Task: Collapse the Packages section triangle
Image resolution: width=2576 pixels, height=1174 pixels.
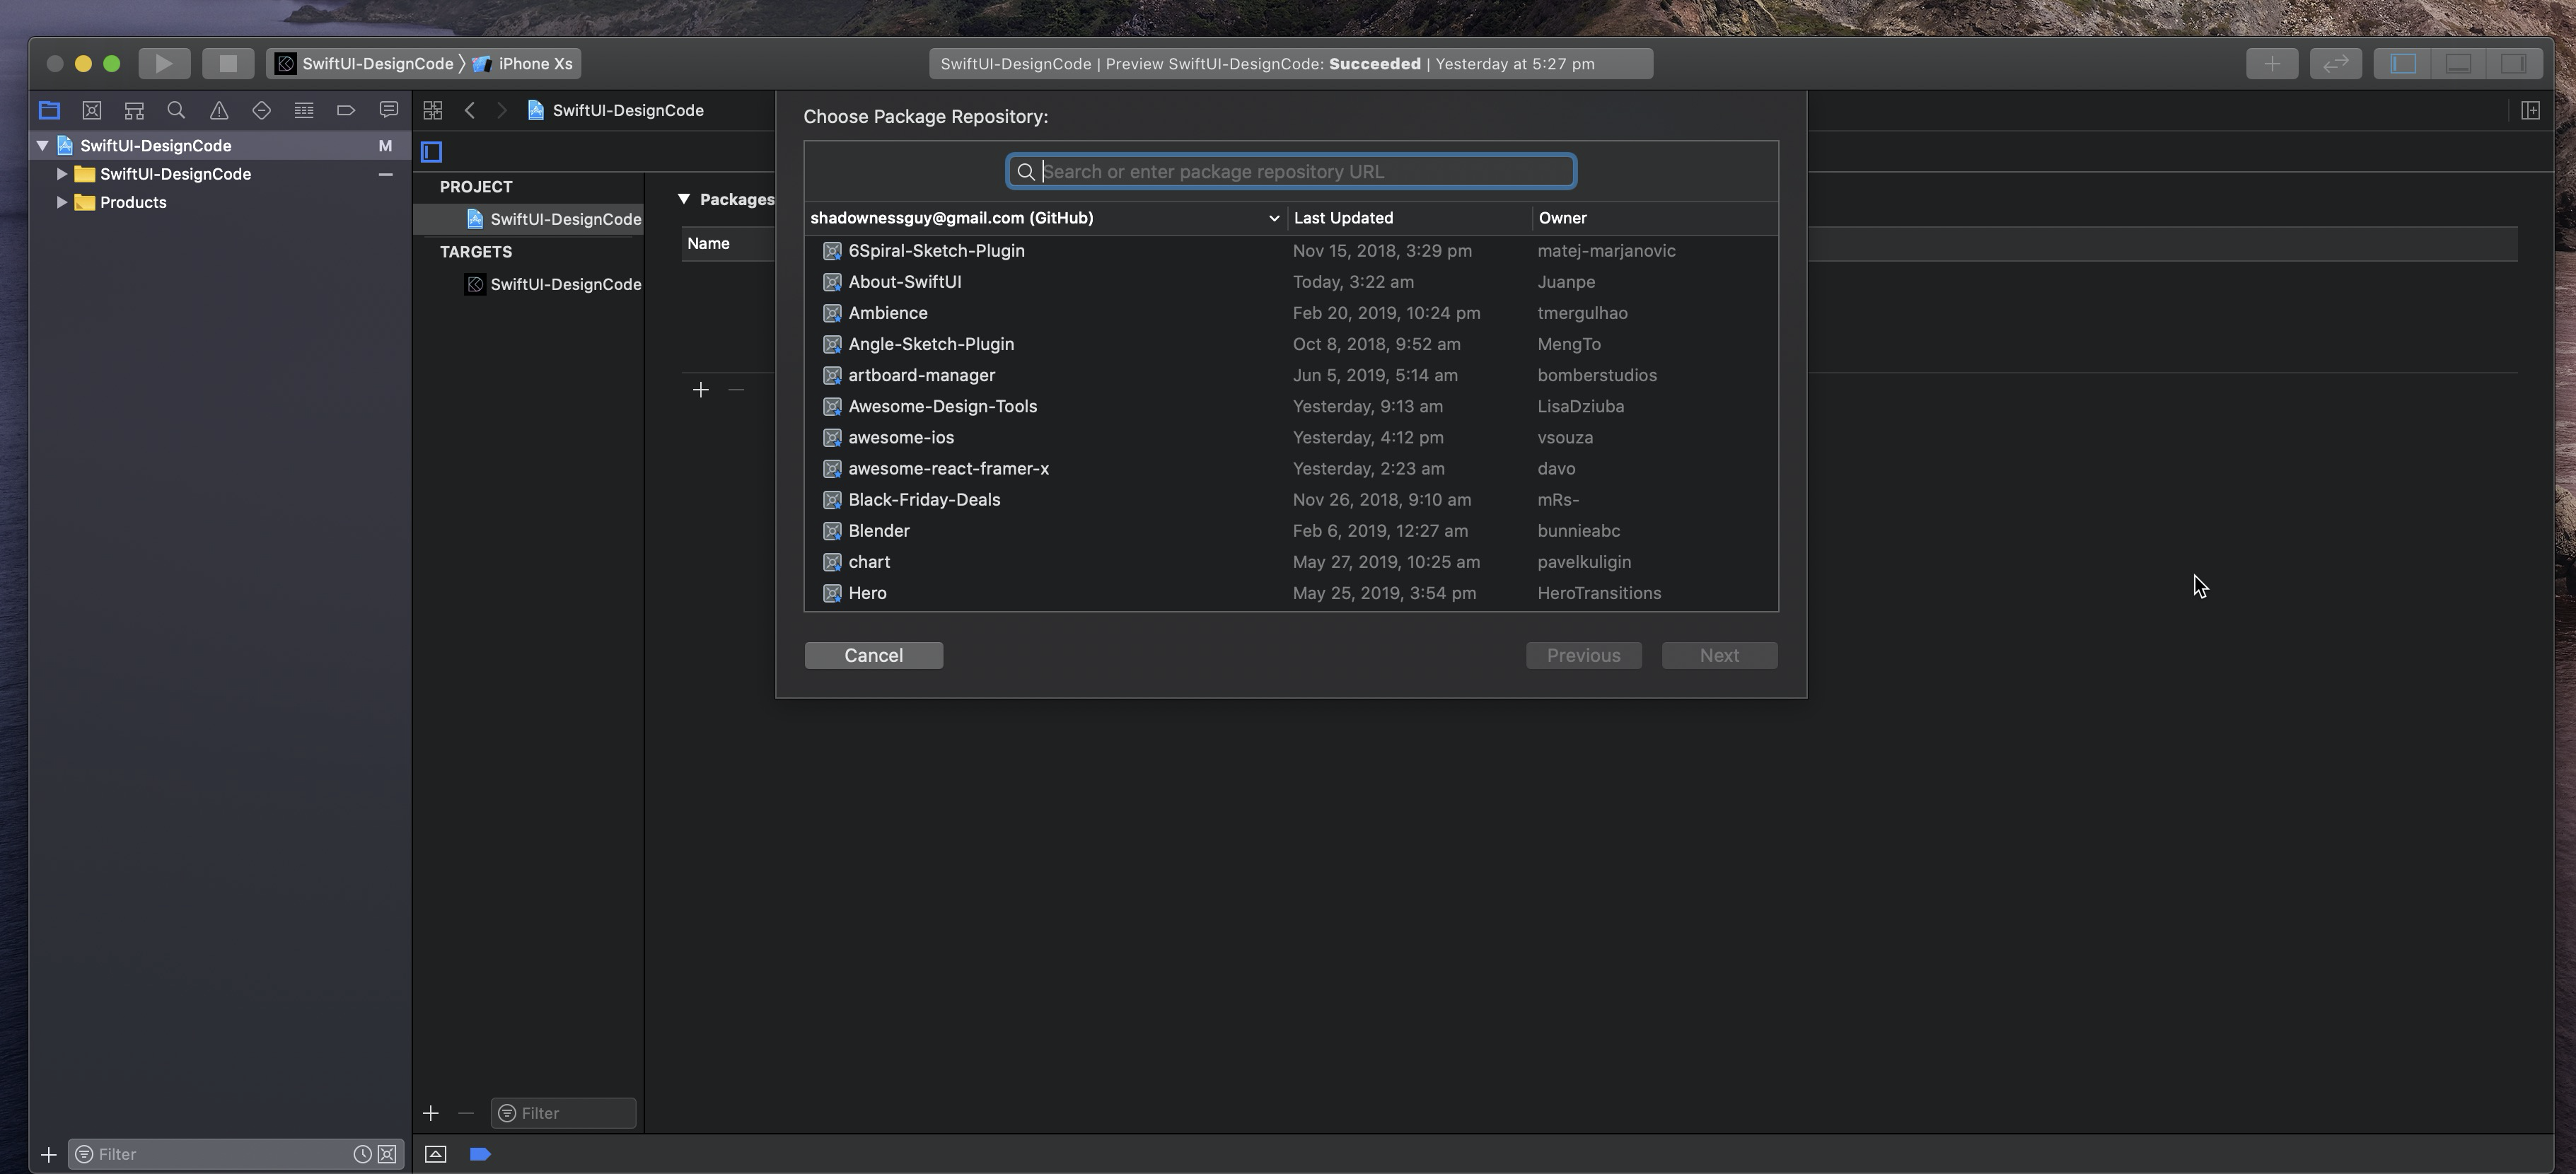Action: 684,199
